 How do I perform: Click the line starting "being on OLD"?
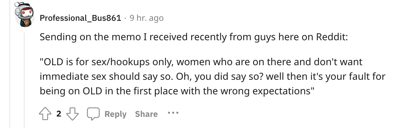[177, 91]
